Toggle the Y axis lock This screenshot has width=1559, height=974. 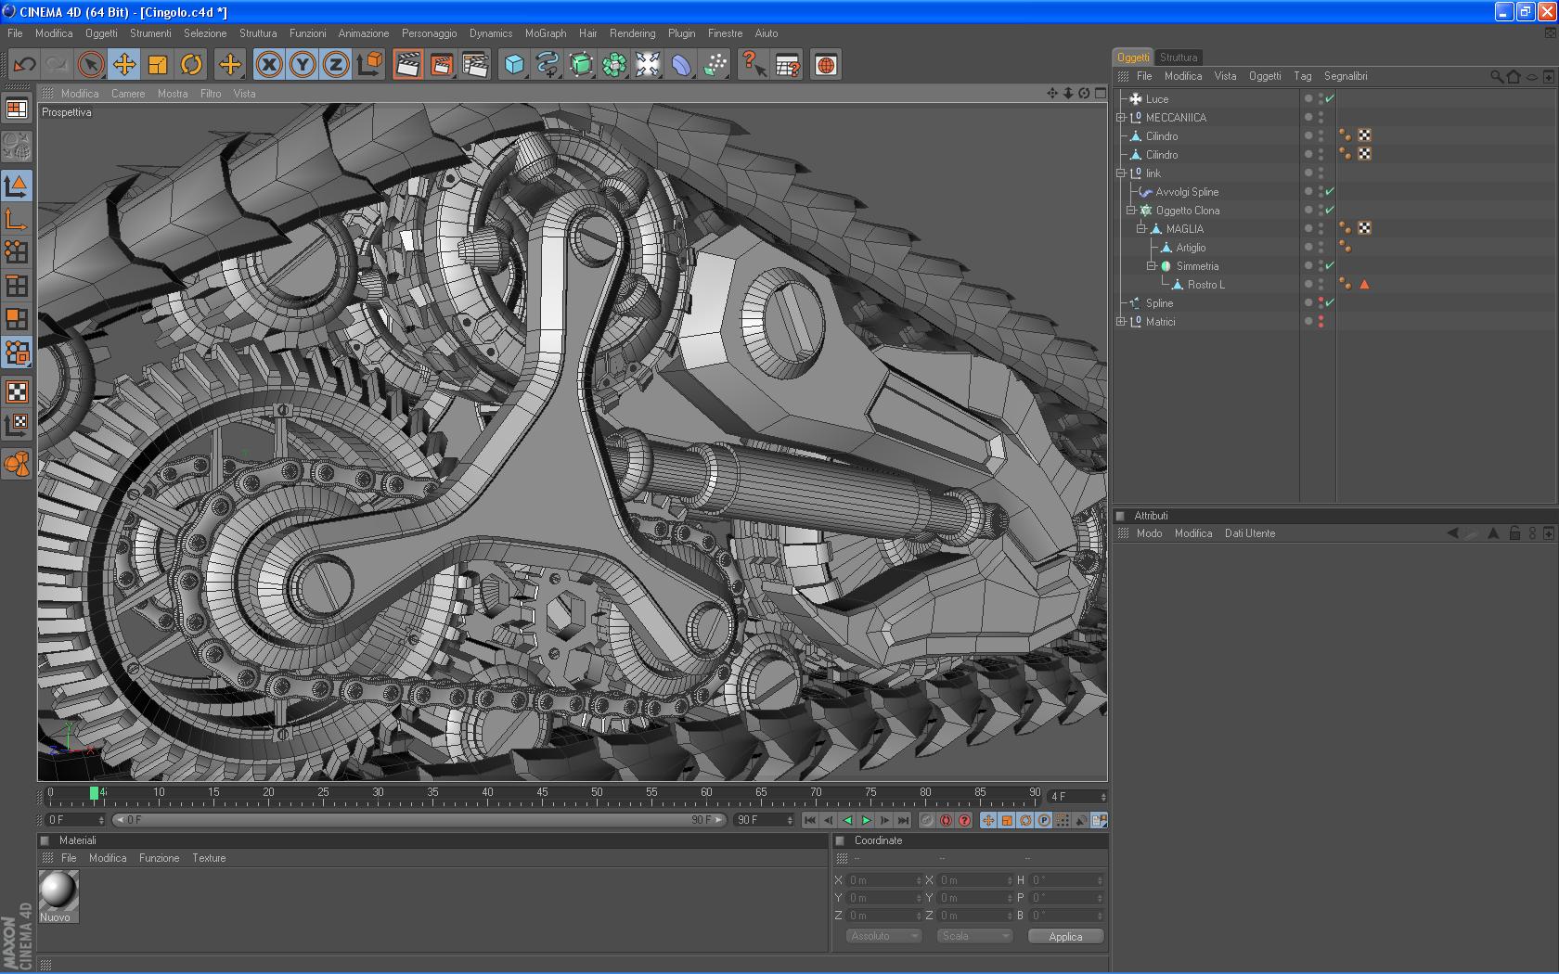click(x=303, y=65)
